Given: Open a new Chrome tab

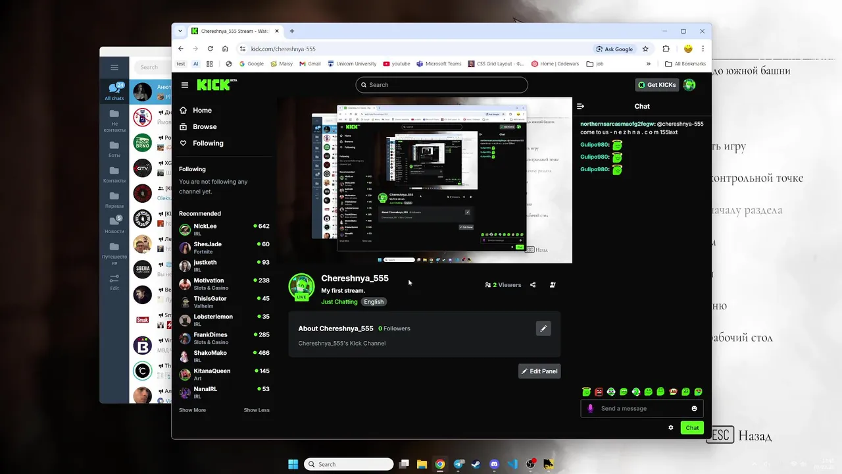Looking at the screenshot, I should (x=292, y=31).
